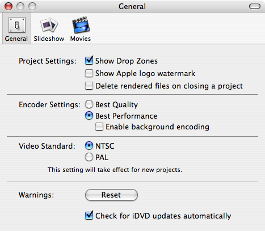Open the Movies clapperboard icon
Image resolution: width=265 pixels, height=231 pixels.
coord(81,25)
